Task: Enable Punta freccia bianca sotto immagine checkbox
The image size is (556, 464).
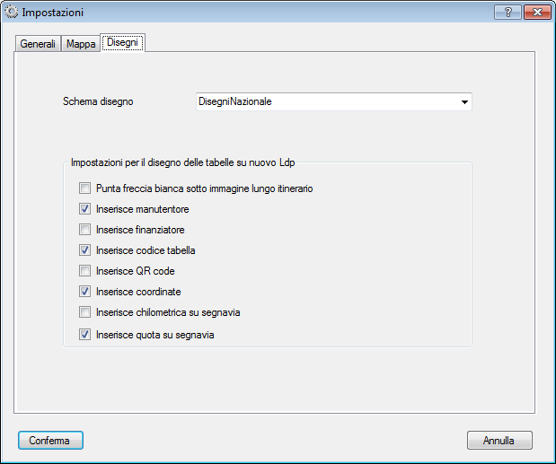Action: pyautogui.click(x=84, y=188)
